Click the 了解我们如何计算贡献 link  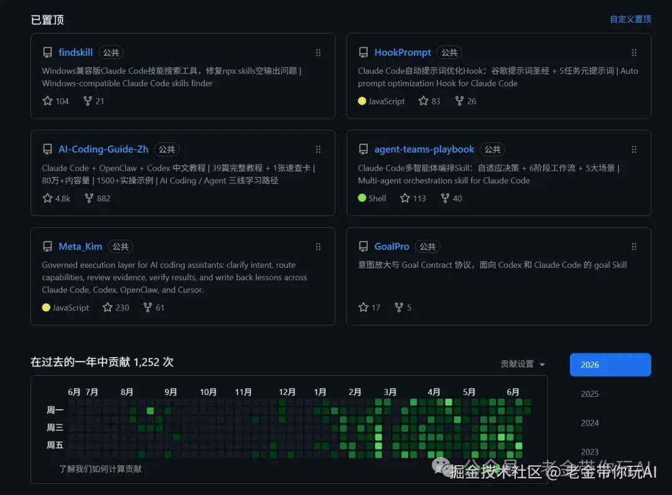[x=100, y=469]
